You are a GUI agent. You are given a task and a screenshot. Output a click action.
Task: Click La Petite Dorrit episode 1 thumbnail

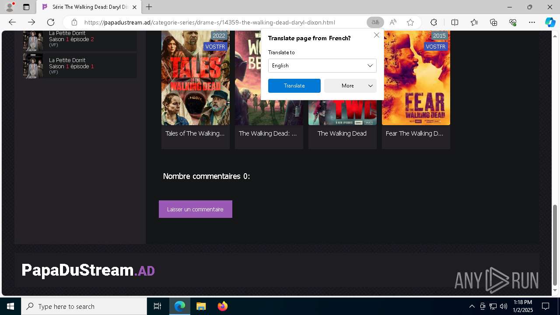coord(33,66)
